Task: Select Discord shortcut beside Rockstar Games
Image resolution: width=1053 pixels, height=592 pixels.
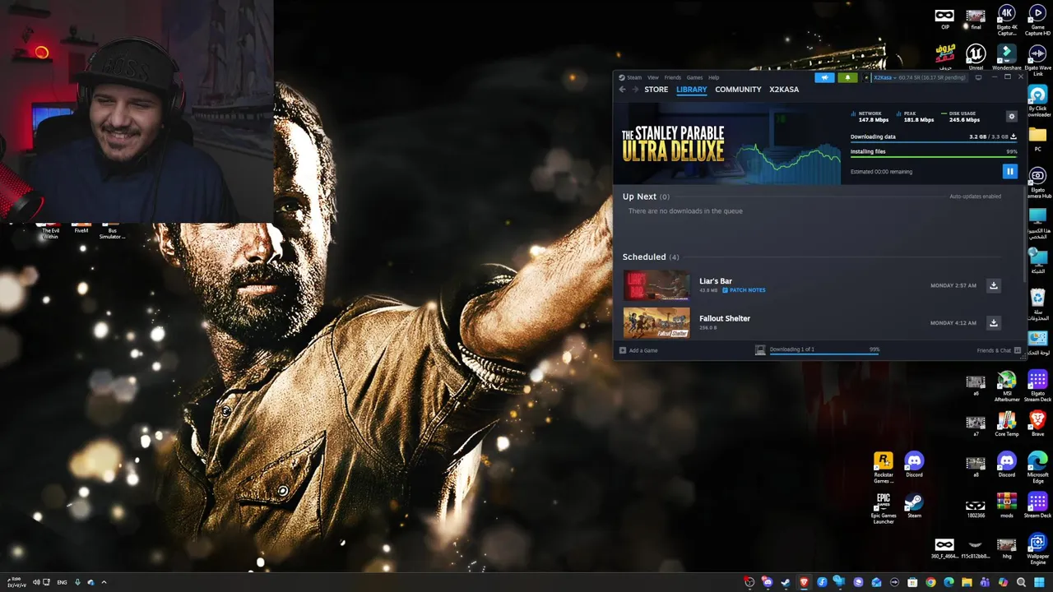Action: click(x=914, y=465)
